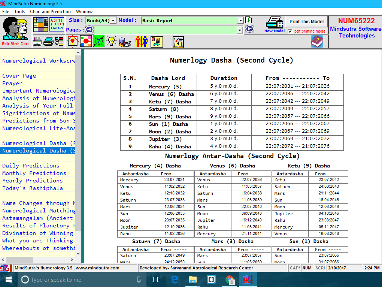This screenshot has width=382, height=287.
Task: Go to next page with right arrow
Action: 249,29
